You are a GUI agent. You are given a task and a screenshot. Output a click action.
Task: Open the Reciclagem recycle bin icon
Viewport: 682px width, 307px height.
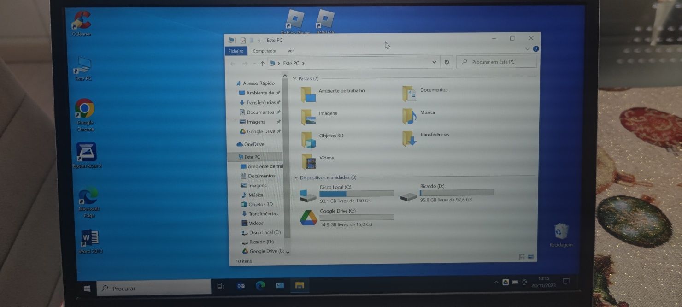tap(561, 235)
